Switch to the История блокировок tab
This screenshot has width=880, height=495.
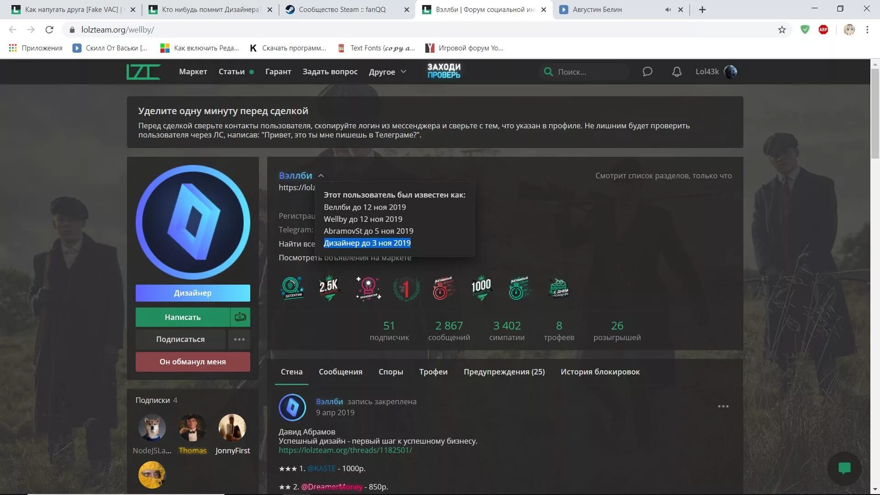pos(600,372)
